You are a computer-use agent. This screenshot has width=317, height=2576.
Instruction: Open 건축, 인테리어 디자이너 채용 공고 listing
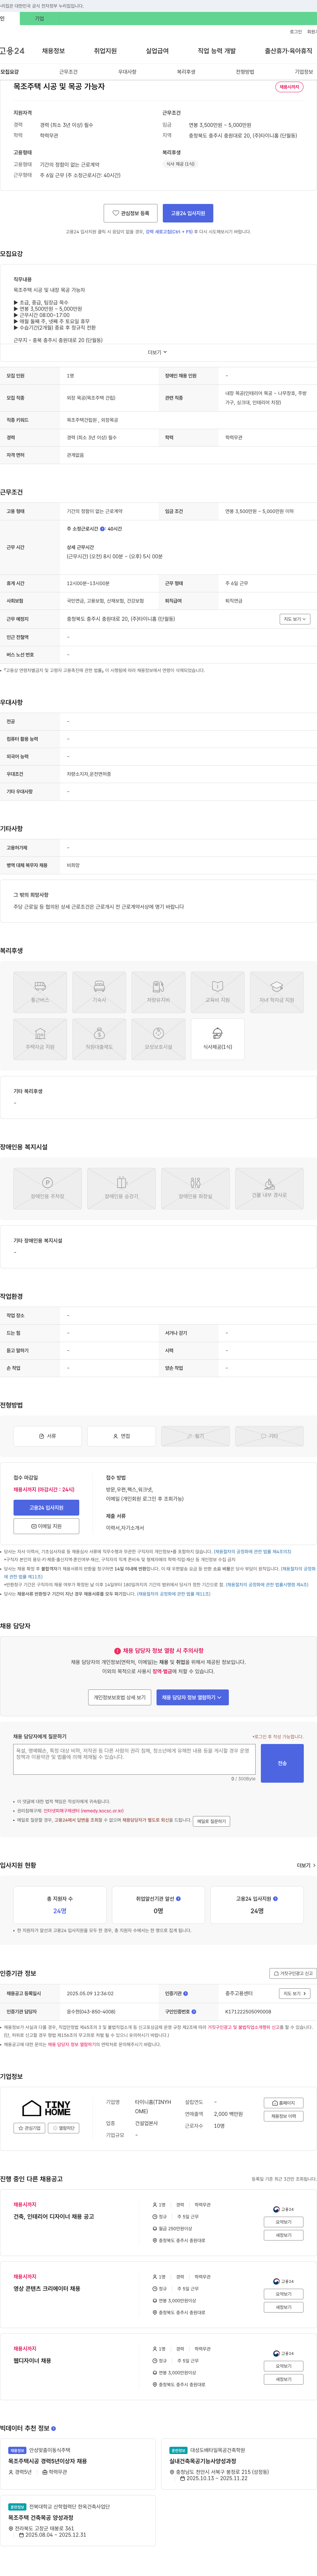[54, 2217]
